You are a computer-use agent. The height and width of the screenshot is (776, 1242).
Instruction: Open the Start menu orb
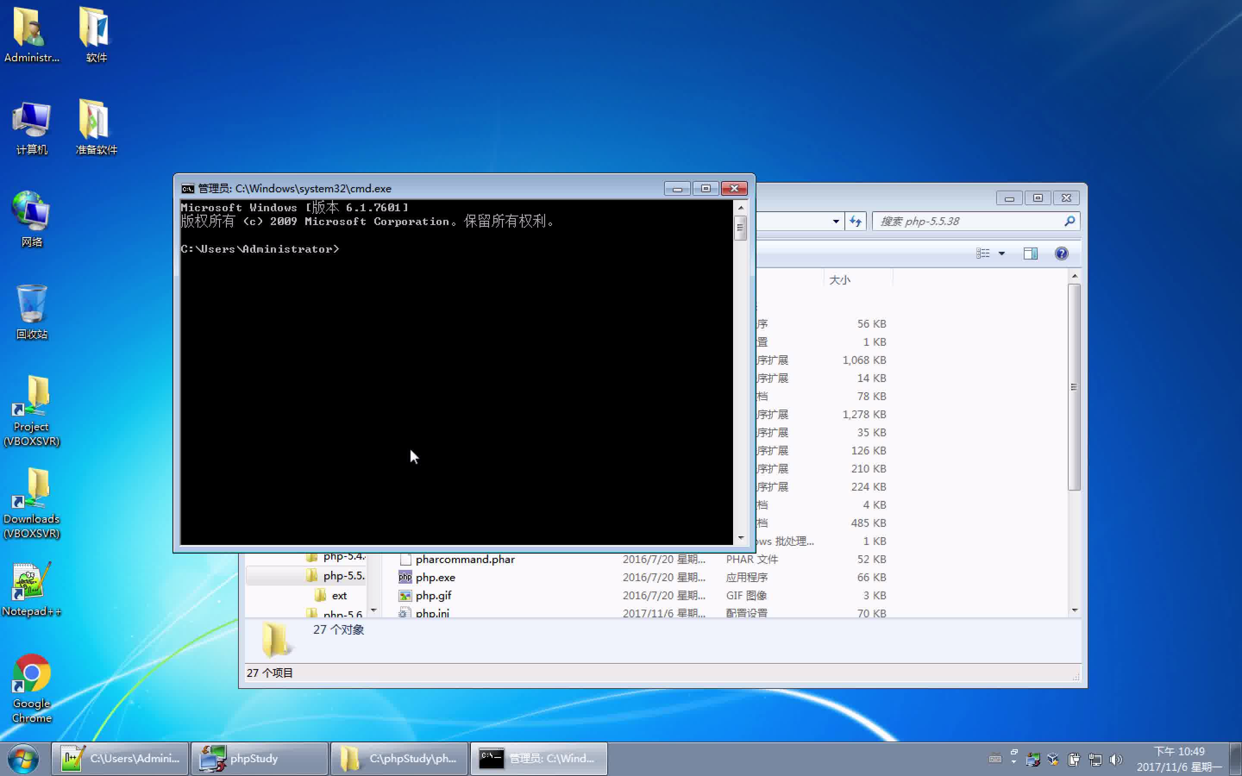tap(23, 759)
